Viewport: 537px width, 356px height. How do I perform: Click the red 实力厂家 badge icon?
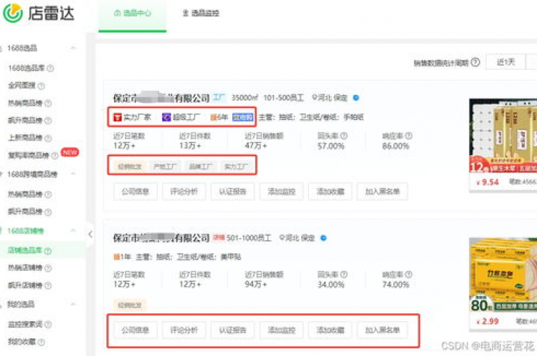pyautogui.click(x=117, y=117)
